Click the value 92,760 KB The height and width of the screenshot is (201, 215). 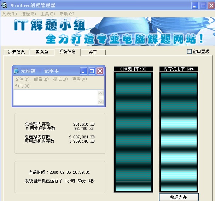(84, 128)
